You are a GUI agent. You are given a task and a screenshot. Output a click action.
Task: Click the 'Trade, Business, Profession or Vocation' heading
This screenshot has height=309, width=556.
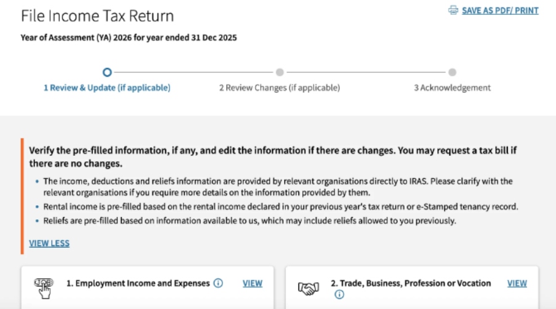[411, 283]
